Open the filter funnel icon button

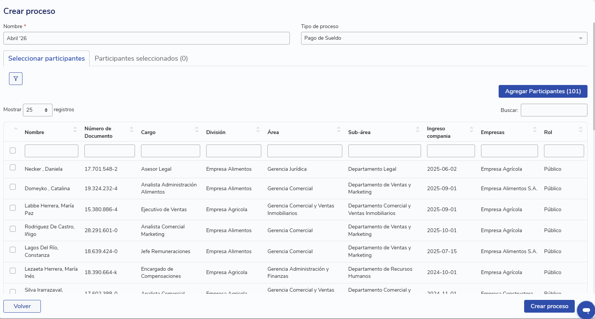[x=16, y=79]
